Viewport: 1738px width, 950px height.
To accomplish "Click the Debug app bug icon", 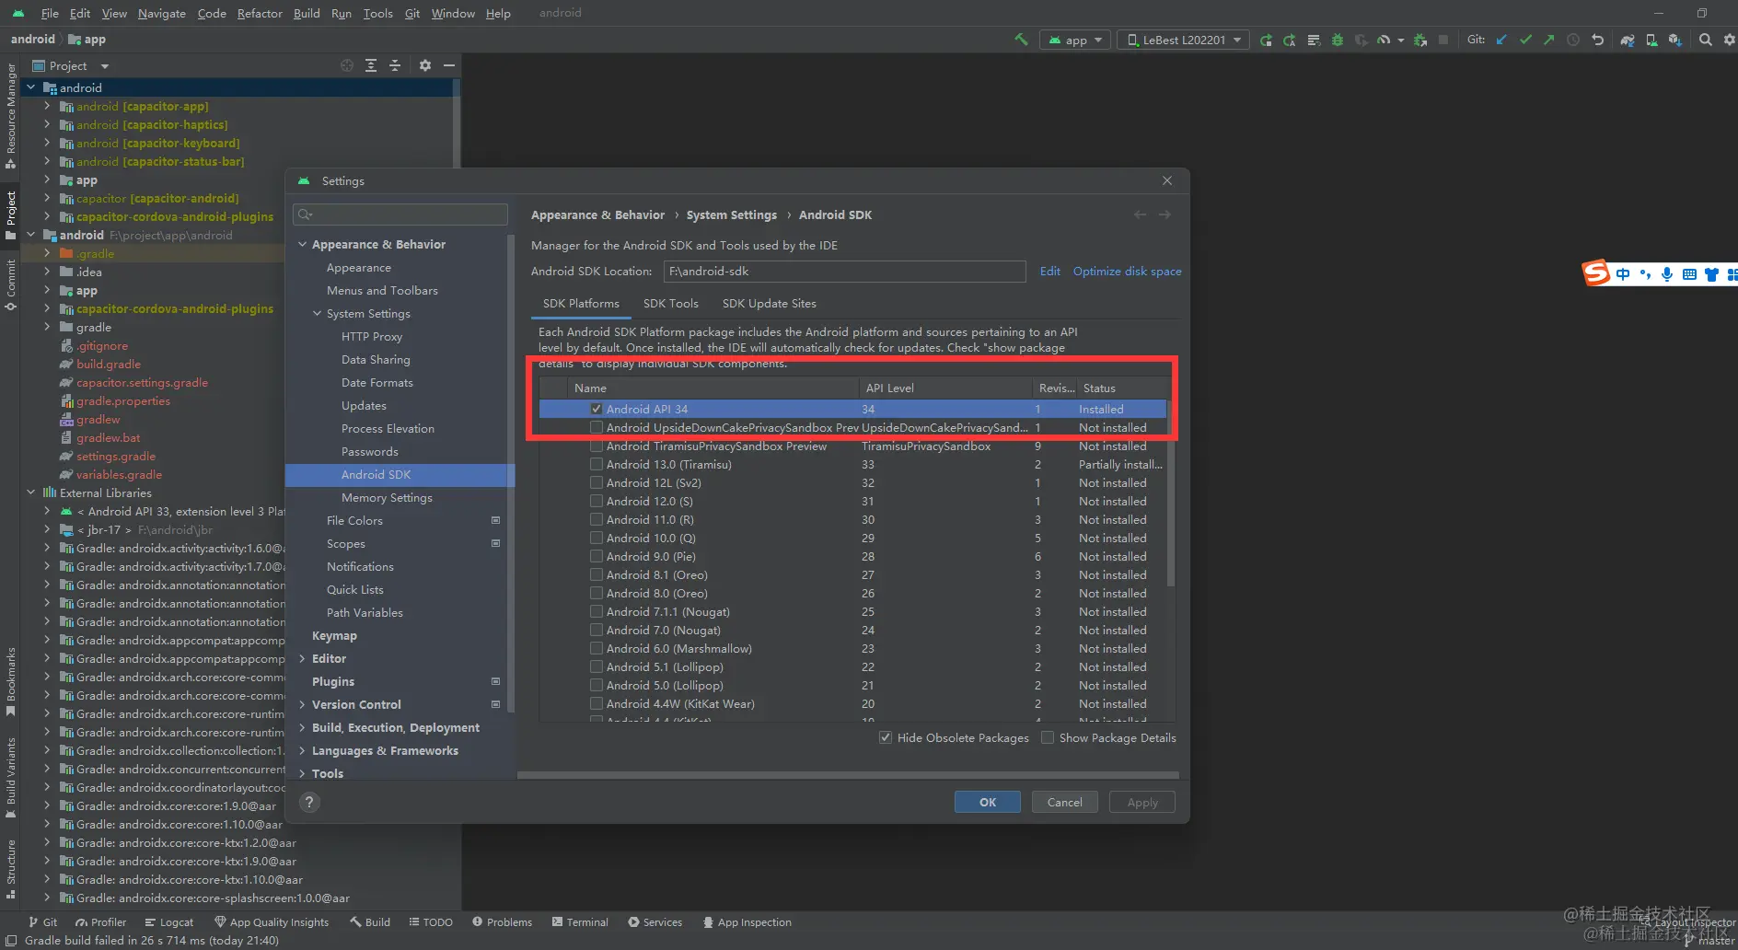I will click(x=1337, y=40).
